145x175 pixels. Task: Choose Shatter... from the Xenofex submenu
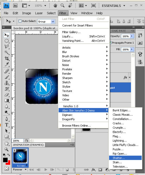125,158
